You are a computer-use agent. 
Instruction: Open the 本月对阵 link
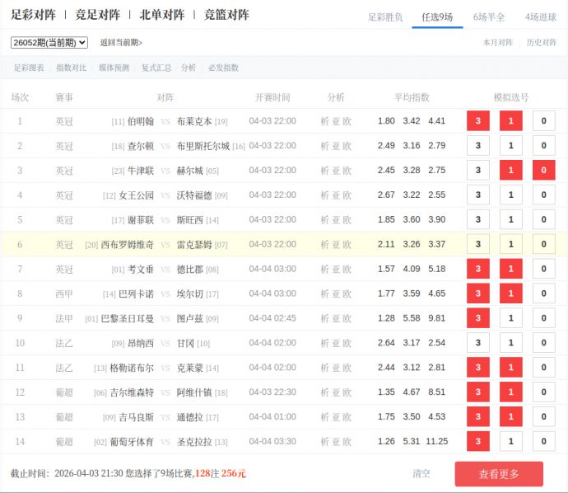[x=497, y=42]
